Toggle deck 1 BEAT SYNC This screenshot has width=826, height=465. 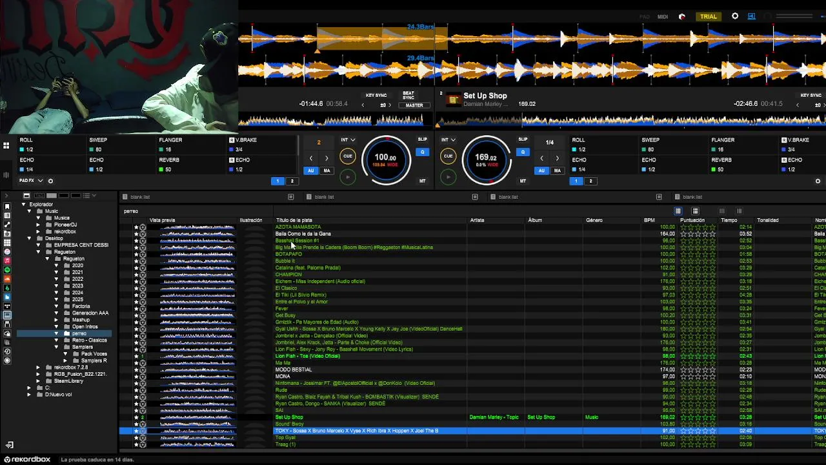pos(408,96)
